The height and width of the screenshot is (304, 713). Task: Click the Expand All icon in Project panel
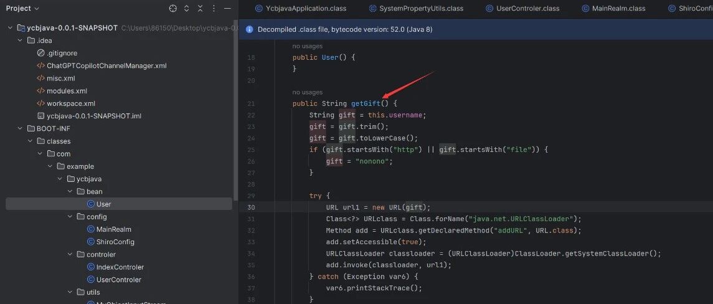[x=186, y=8]
